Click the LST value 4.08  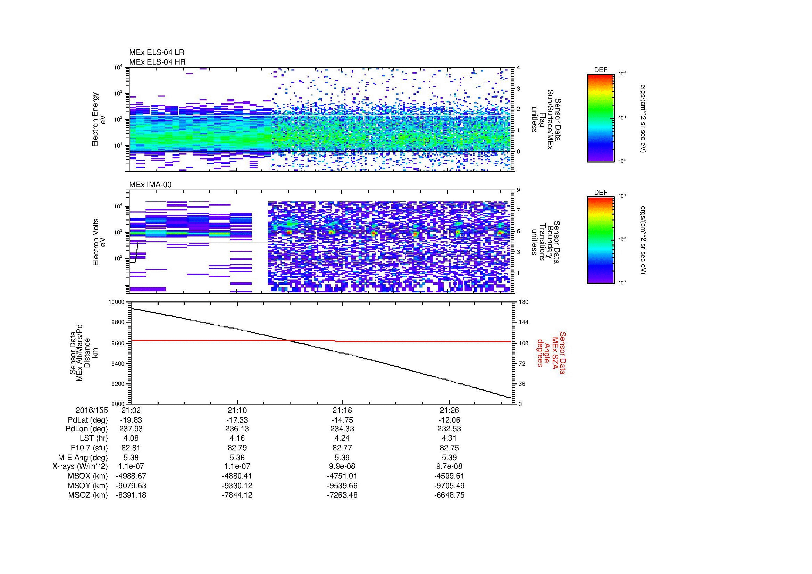coord(131,438)
